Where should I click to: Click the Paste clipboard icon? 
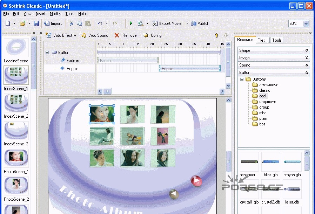coord(88,23)
